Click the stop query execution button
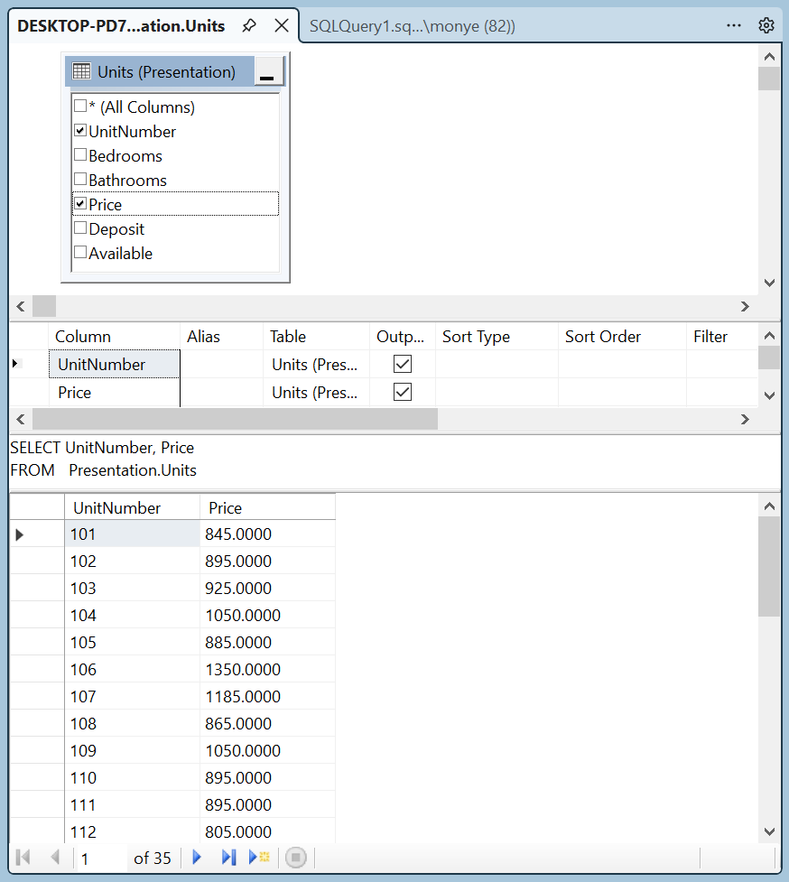Viewport: 789px width, 882px height. tap(296, 858)
